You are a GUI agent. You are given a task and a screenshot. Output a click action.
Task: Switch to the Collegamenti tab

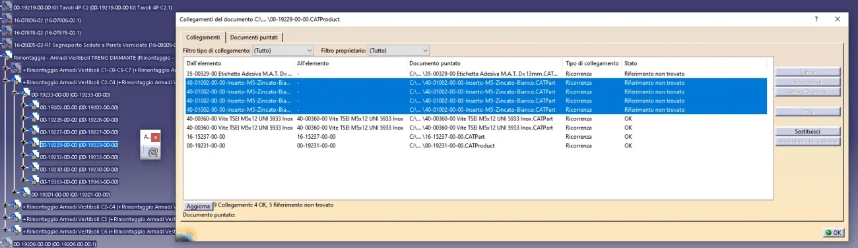[x=203, y=37]
